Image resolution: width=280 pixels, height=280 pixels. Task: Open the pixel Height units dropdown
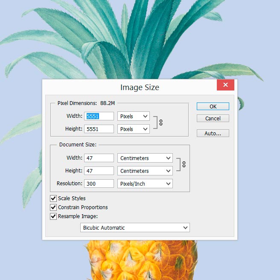134,129
